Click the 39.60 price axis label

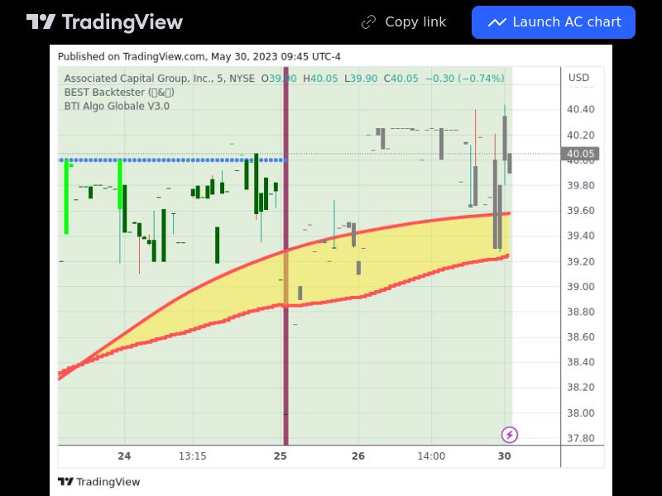coord(581,211)
